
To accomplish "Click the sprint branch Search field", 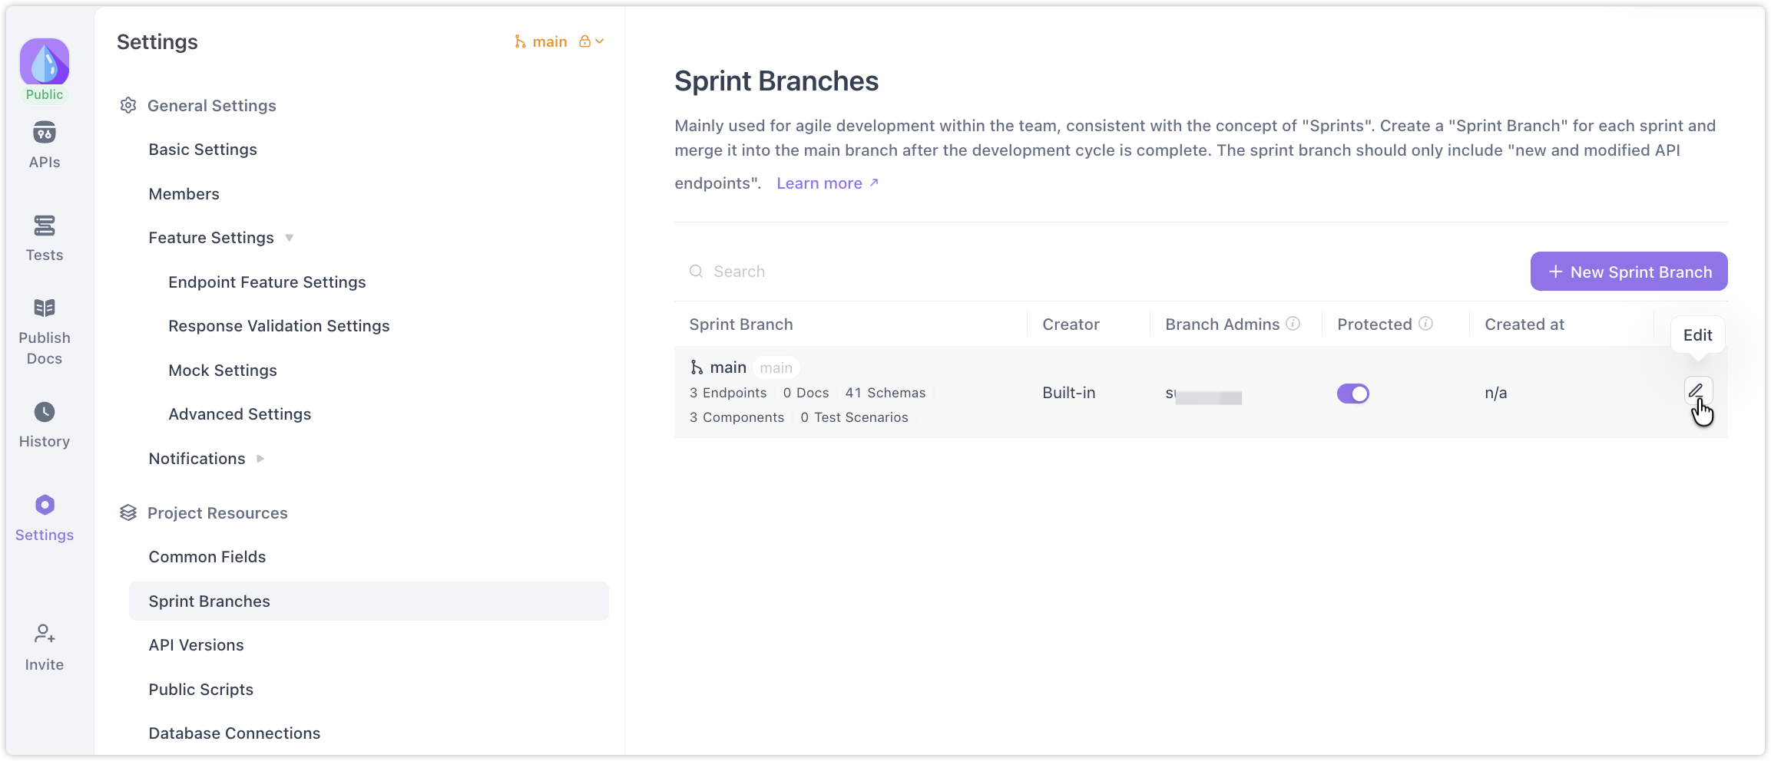I will (845, 272).
